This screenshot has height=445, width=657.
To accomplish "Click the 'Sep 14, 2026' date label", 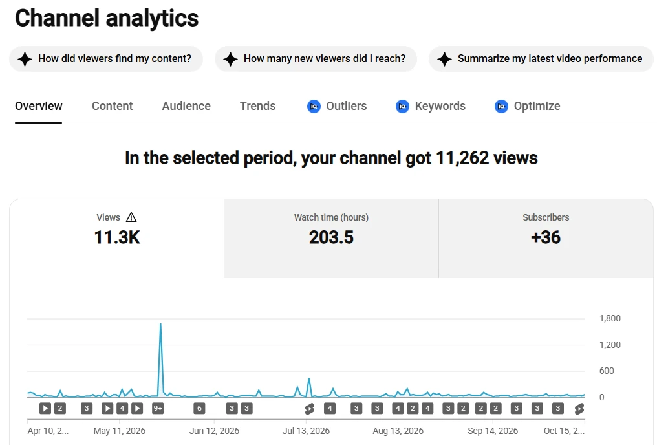I will coord(493,431).
